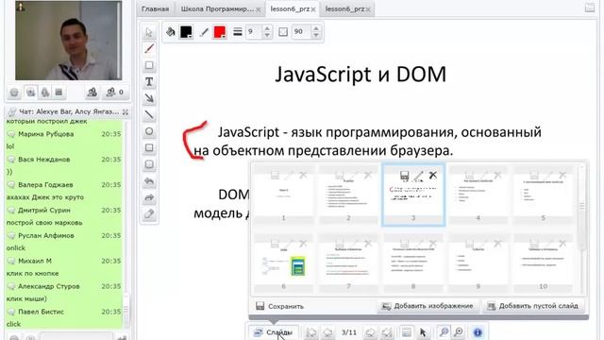Click the chat name Руслан Алфимов
This screenshot has height=340, width=604.
(46, 236)
